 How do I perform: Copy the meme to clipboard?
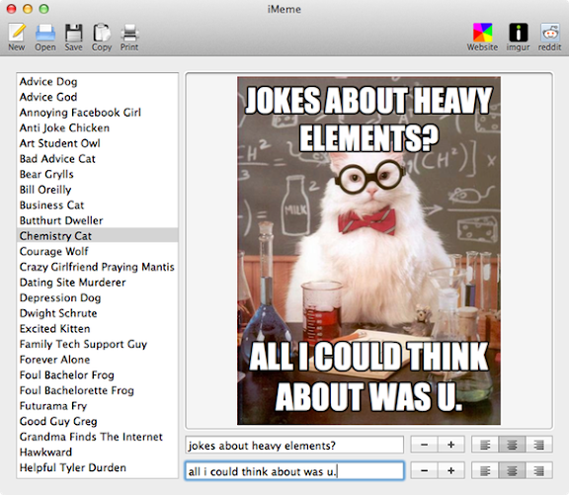click(102, 37)
